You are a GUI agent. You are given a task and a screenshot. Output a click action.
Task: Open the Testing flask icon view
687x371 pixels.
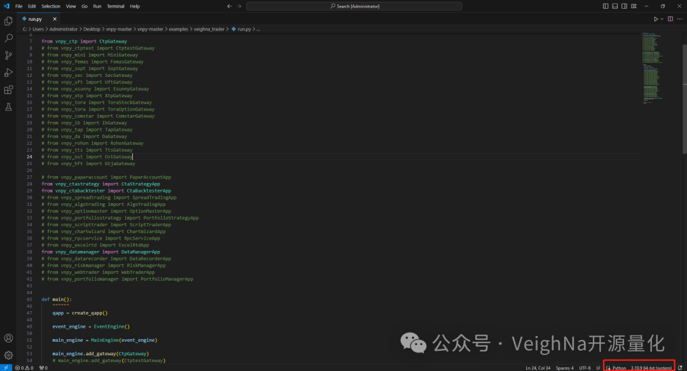[8, 107]
